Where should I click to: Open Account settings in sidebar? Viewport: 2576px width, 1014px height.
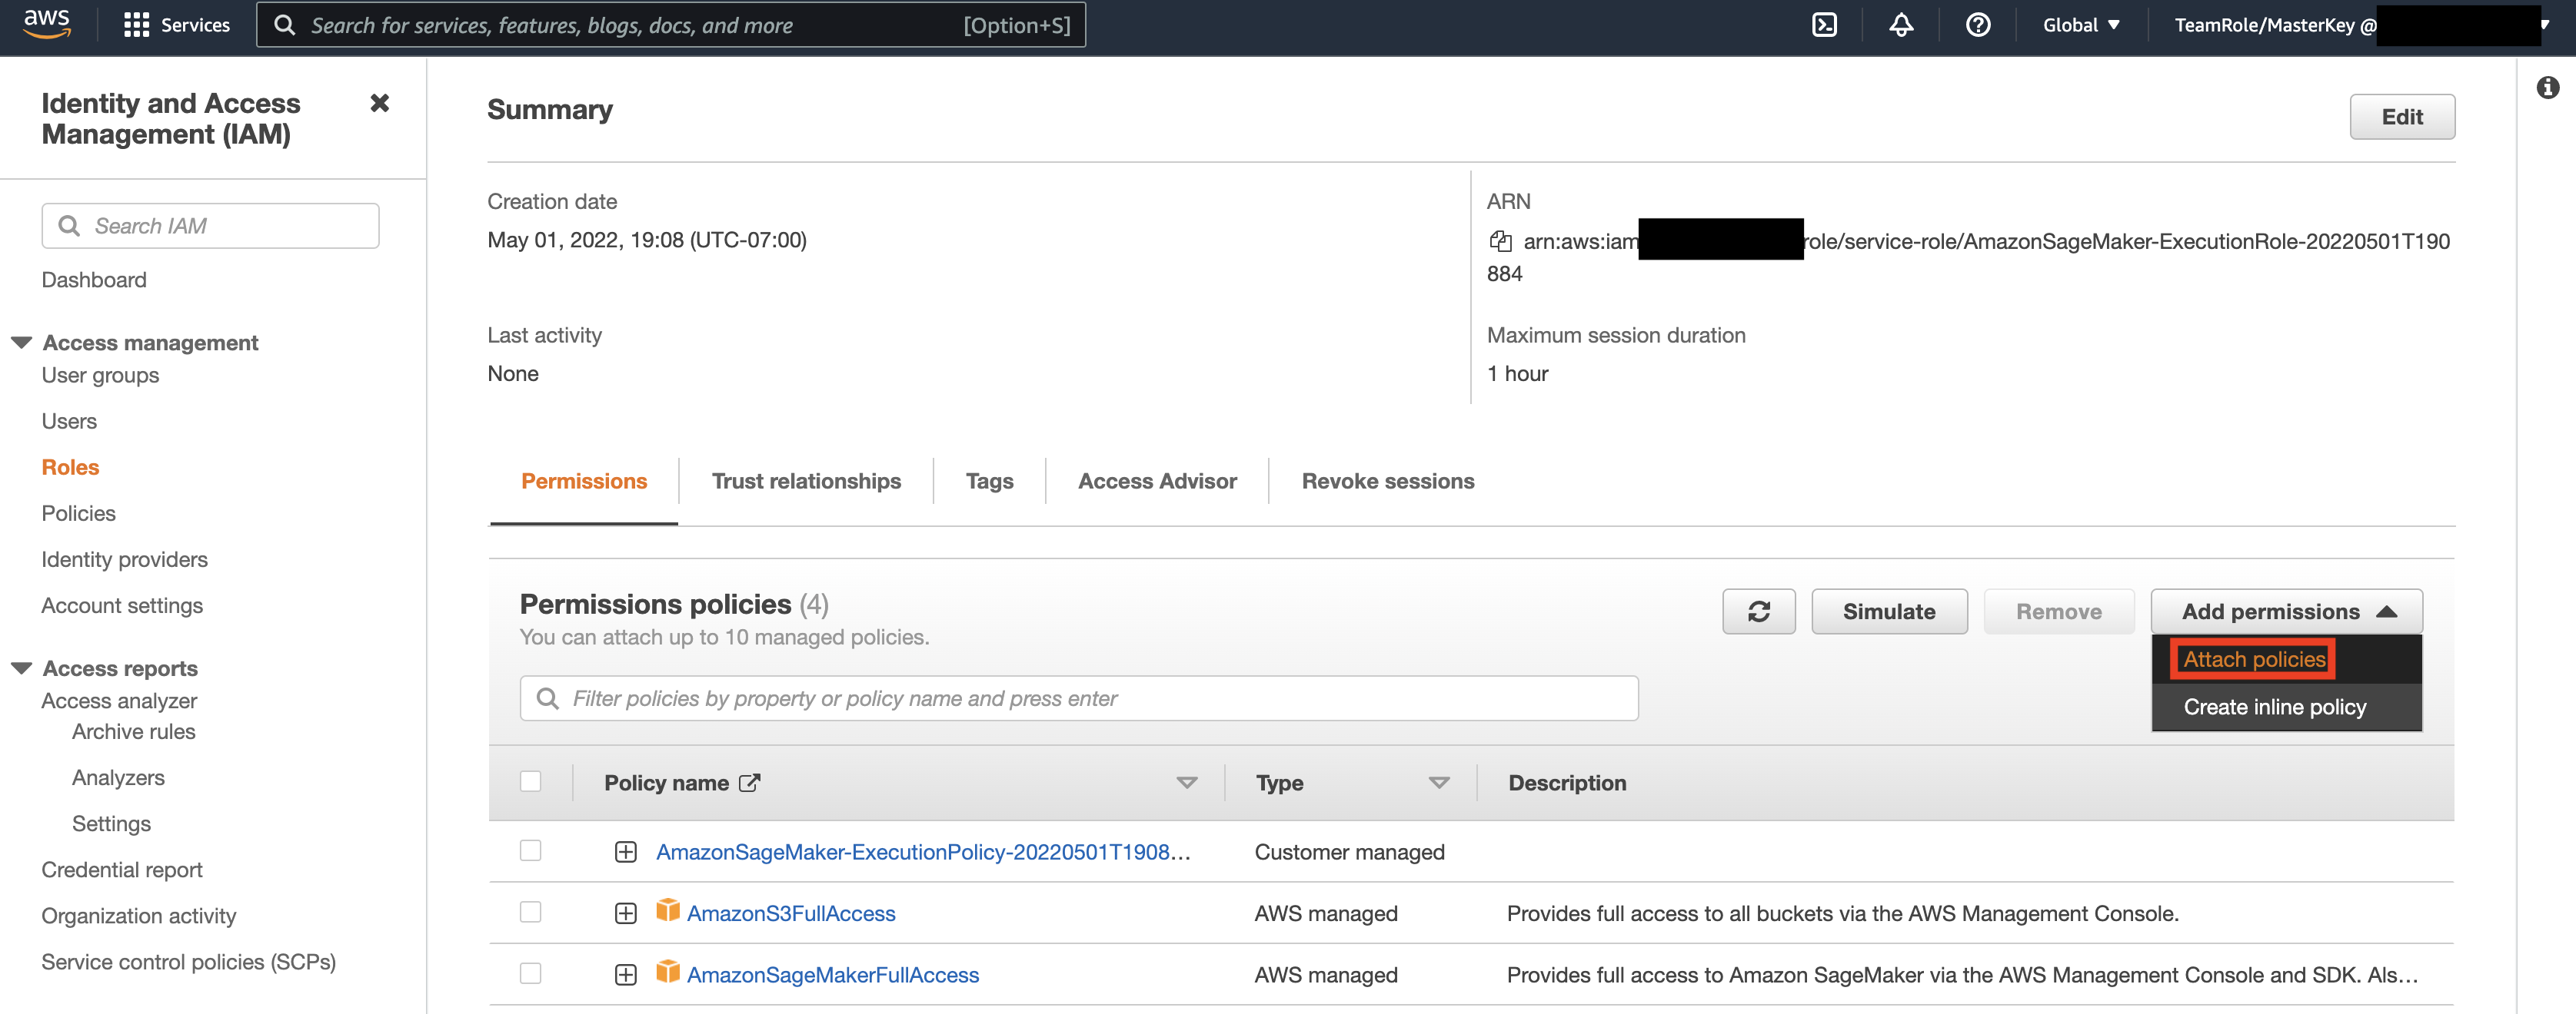(x=122, y=605)
